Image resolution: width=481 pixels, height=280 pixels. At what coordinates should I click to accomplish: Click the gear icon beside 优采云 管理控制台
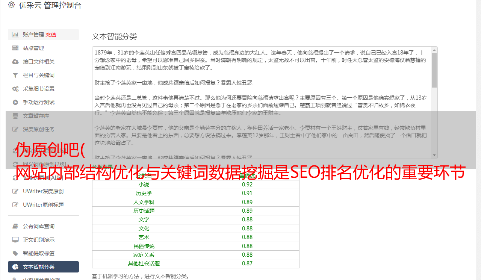coord(12,5)
